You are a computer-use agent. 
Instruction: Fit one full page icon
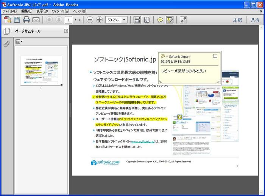tap(147, 20)
